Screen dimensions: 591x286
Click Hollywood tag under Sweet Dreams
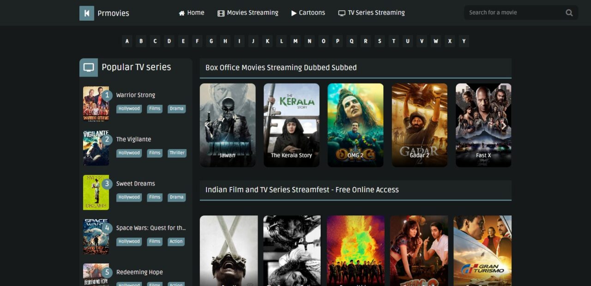129,197
